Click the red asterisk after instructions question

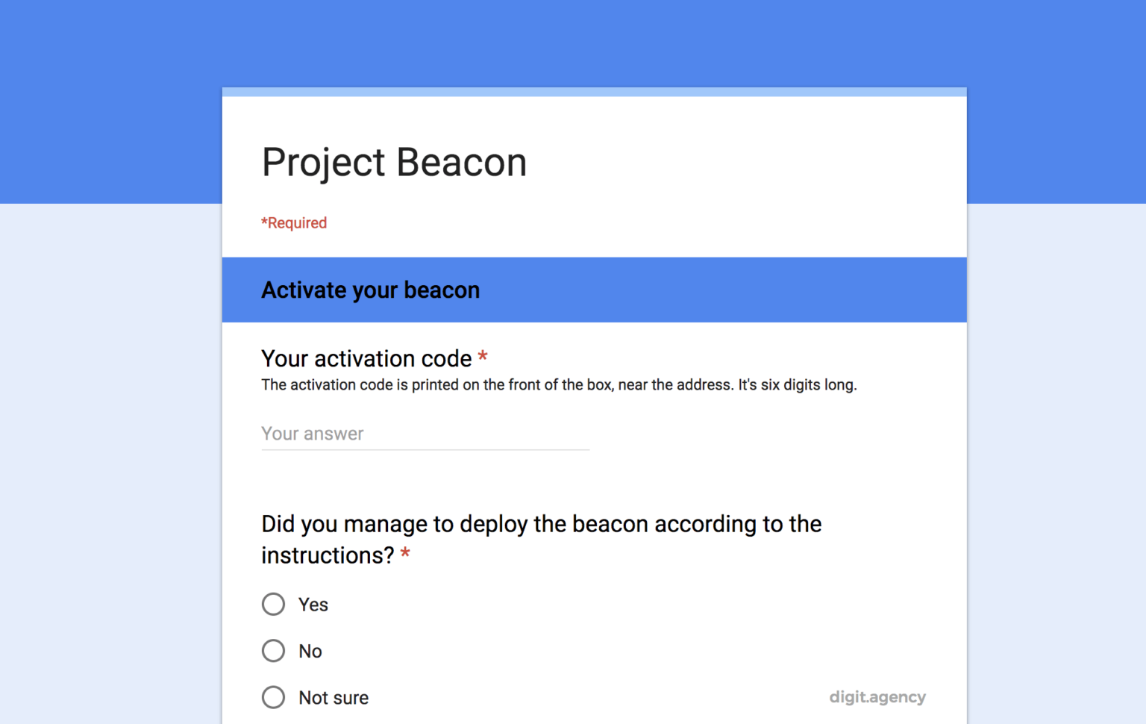pos(405,555)
